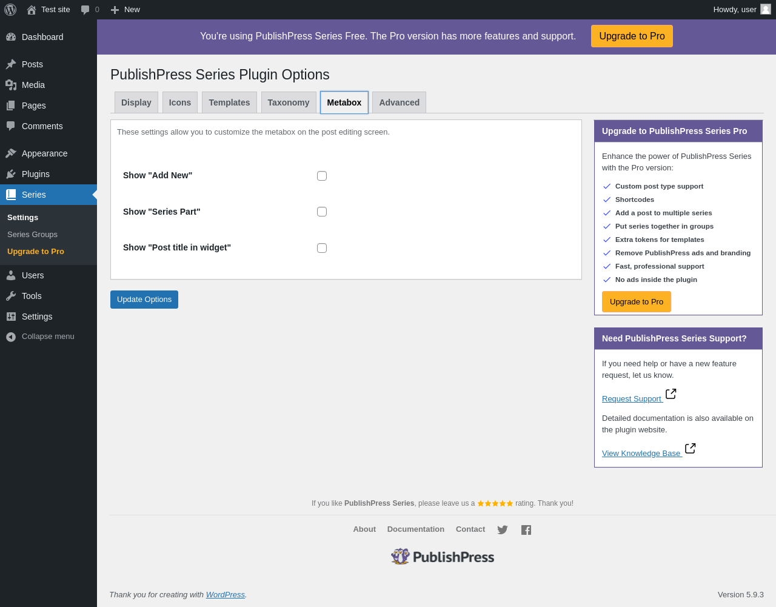Click the Collapse menu arrow icon
The width and height of the screenshot is (776, 607).
point(11,337)
